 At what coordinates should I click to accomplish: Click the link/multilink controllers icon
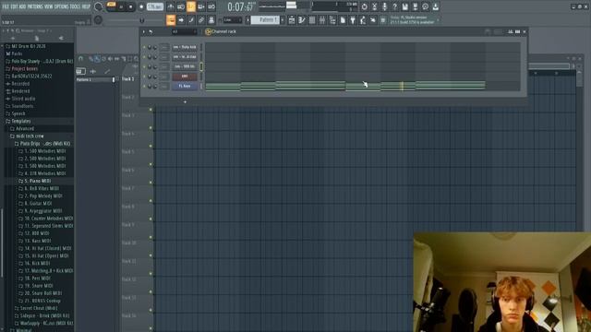201,20
